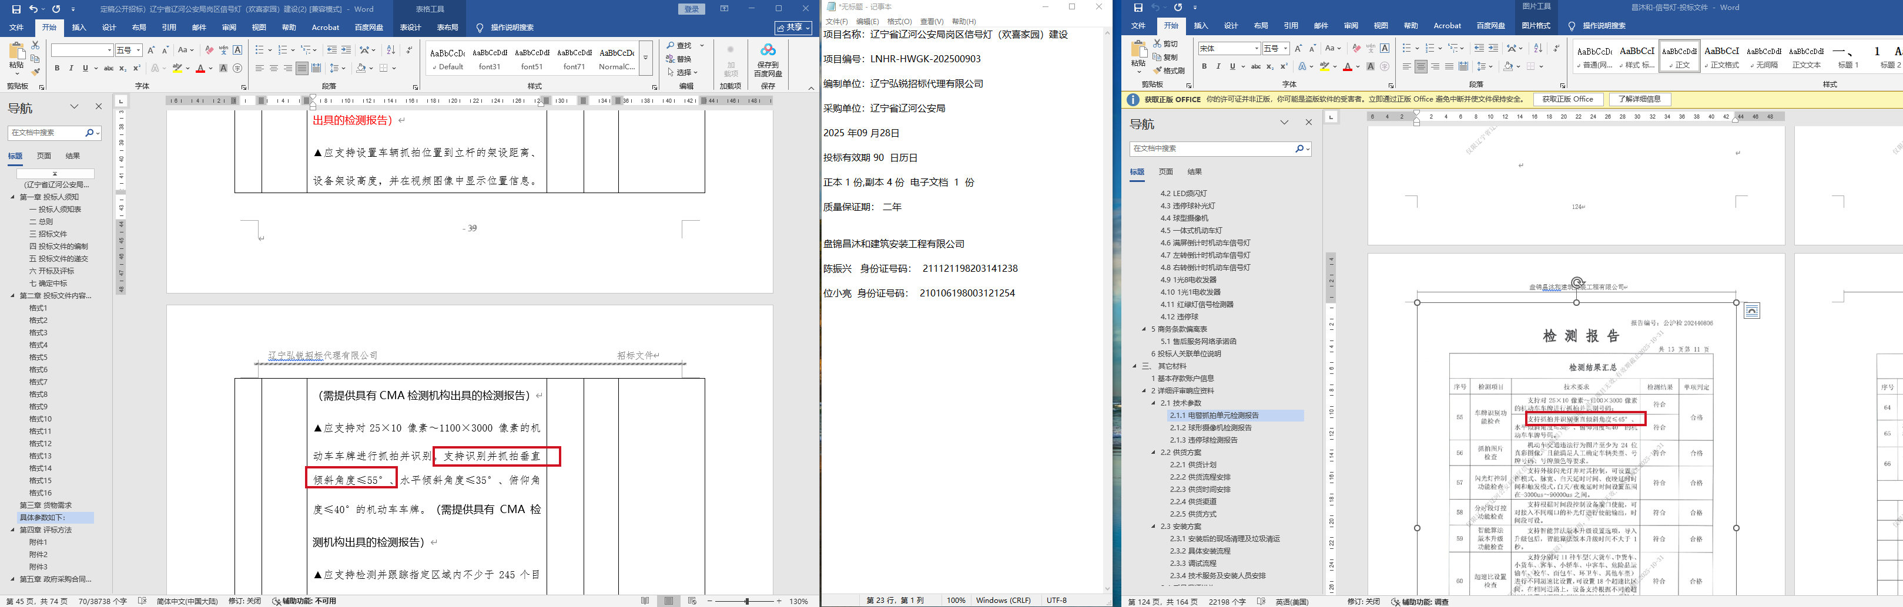
Task: Click Format Painter (格式刷) in right Word
Action: [1169, 71]
